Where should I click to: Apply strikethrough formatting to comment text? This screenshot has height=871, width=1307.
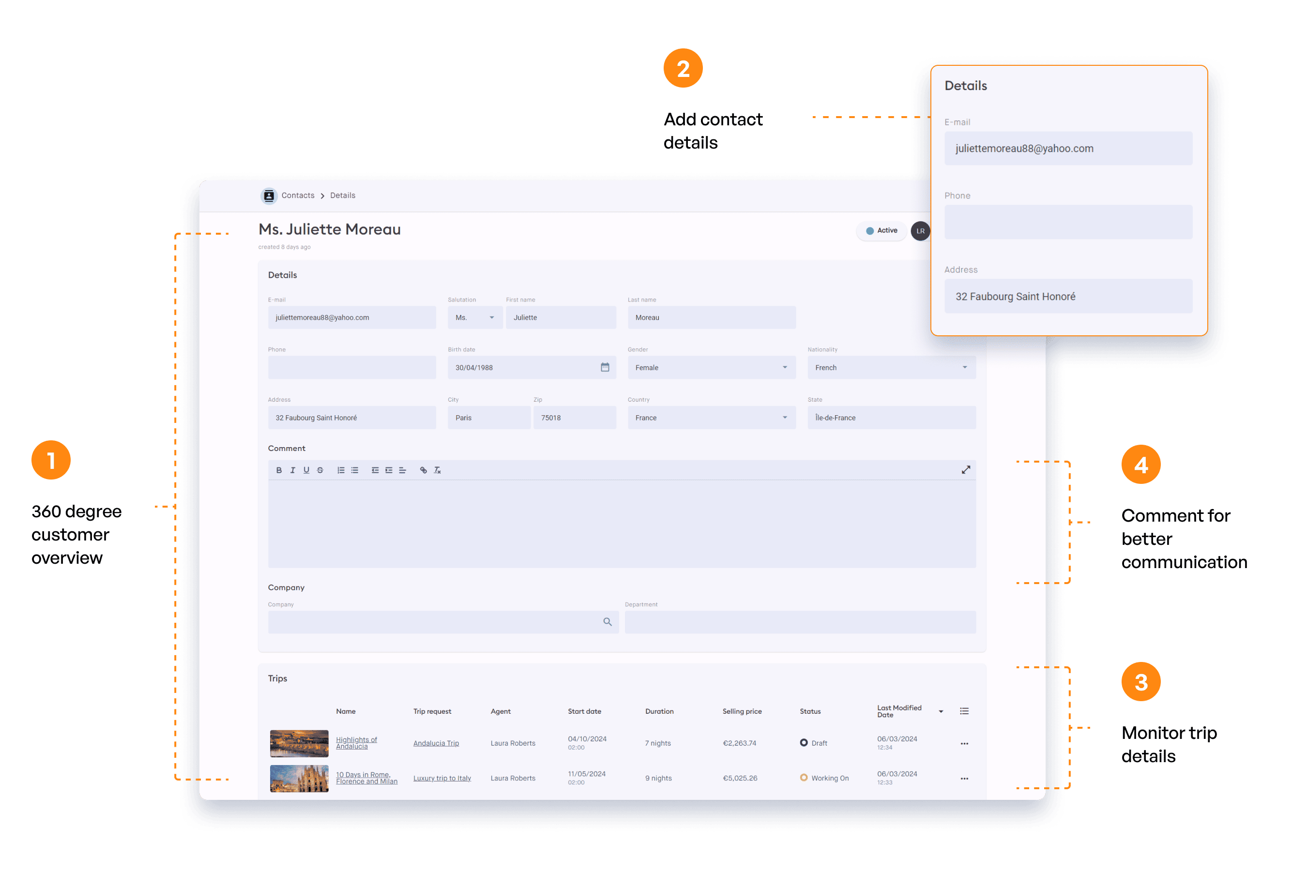click(x=320, y=469)
